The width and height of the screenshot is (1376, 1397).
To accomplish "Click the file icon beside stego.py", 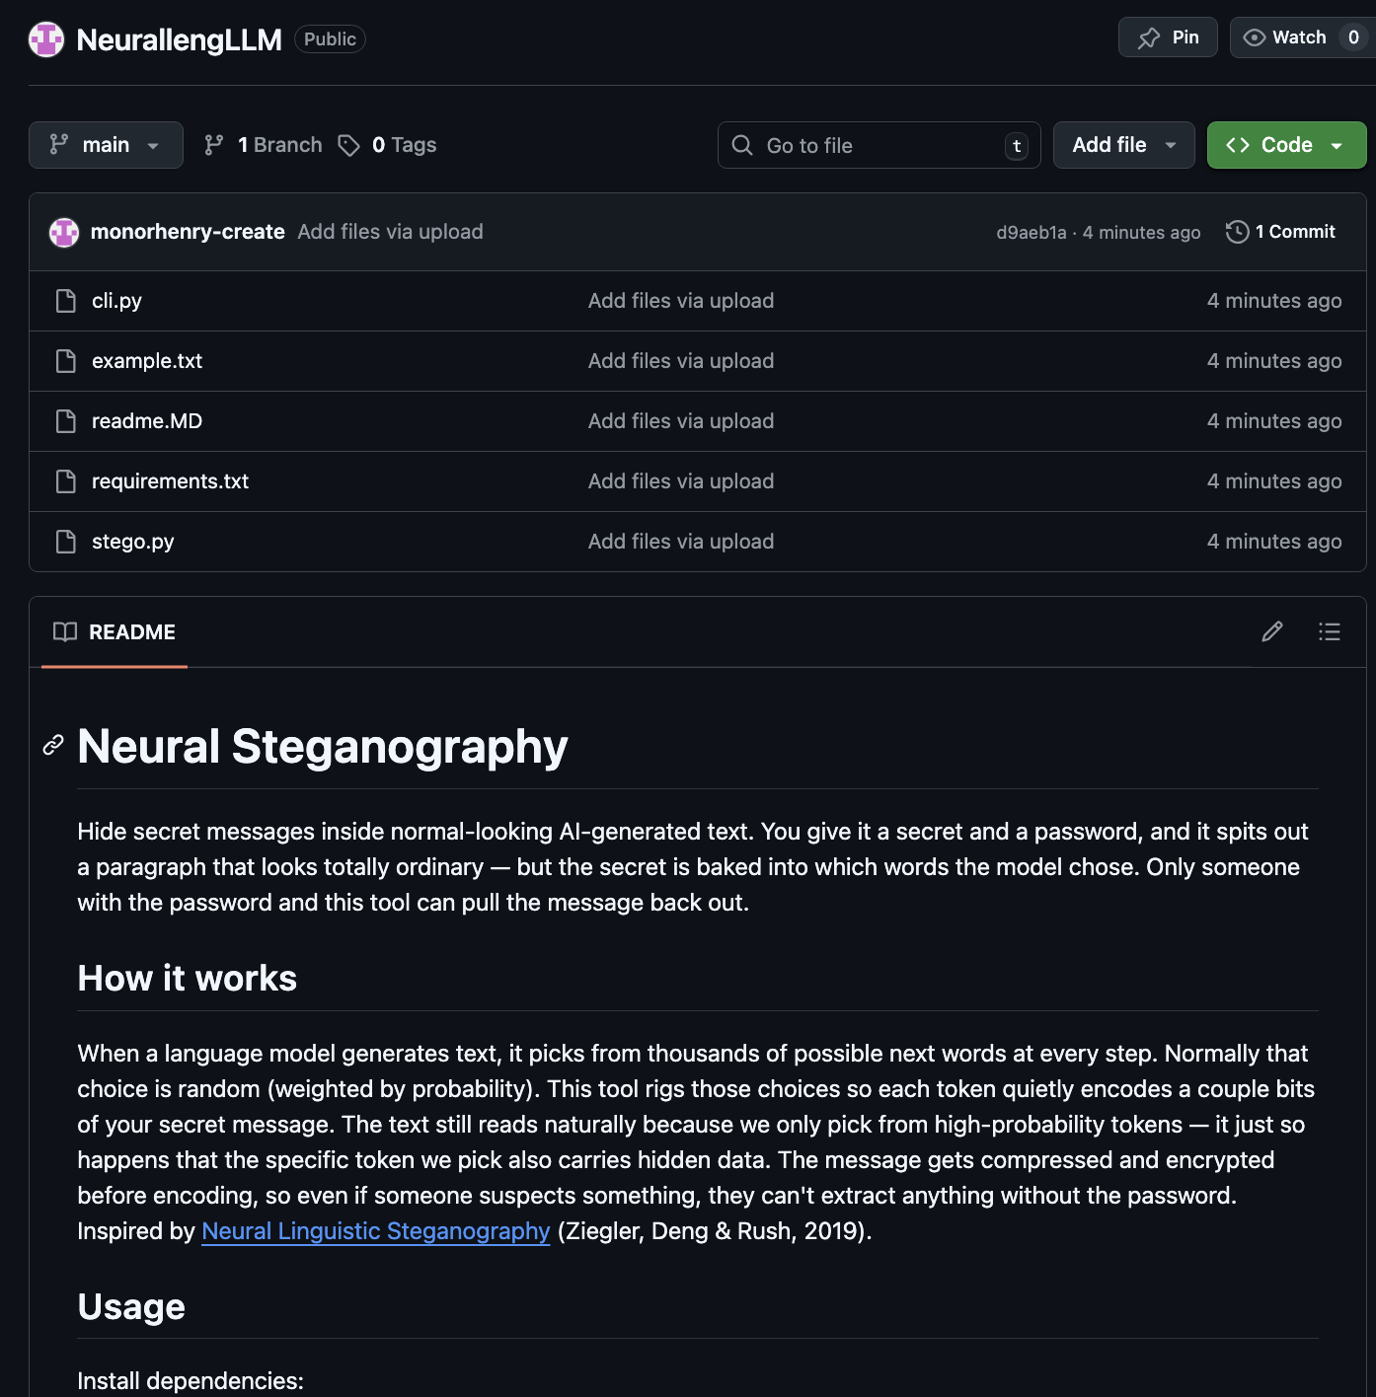I will tap(66, 542).
